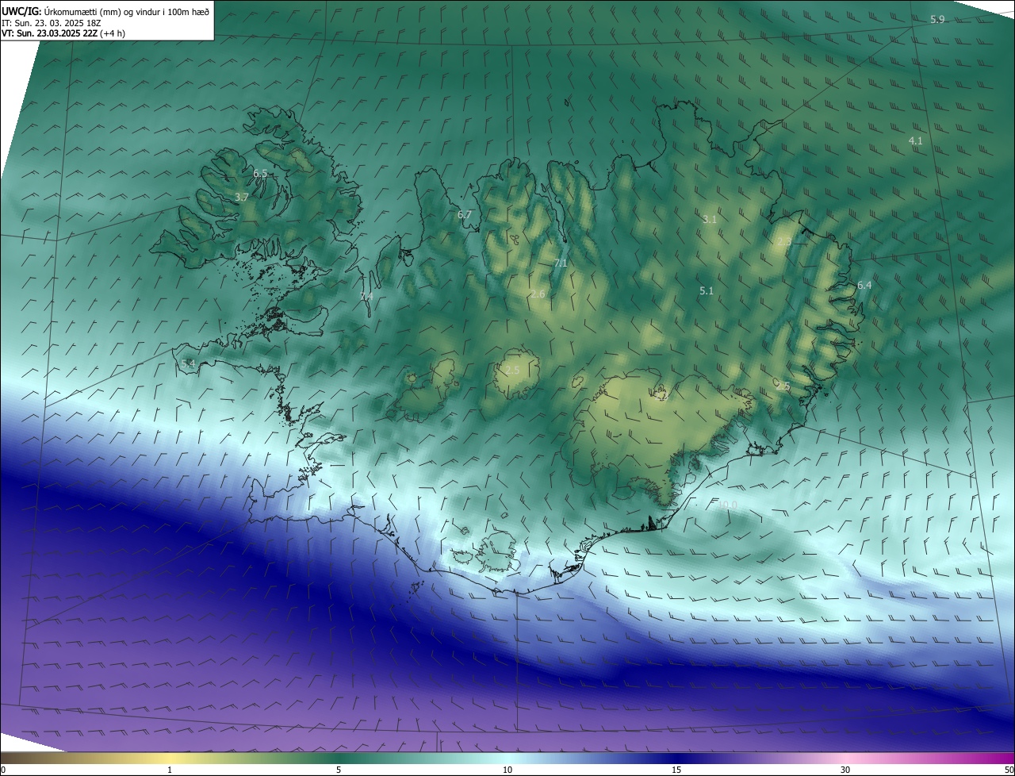The width and height of the screenshot is (1015, 776).
Task: Click the 10.0 value label on the map
Action: click(x=726, y=505)
